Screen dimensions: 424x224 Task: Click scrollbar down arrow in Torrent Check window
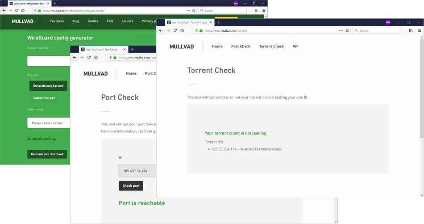tap(422, 195)
